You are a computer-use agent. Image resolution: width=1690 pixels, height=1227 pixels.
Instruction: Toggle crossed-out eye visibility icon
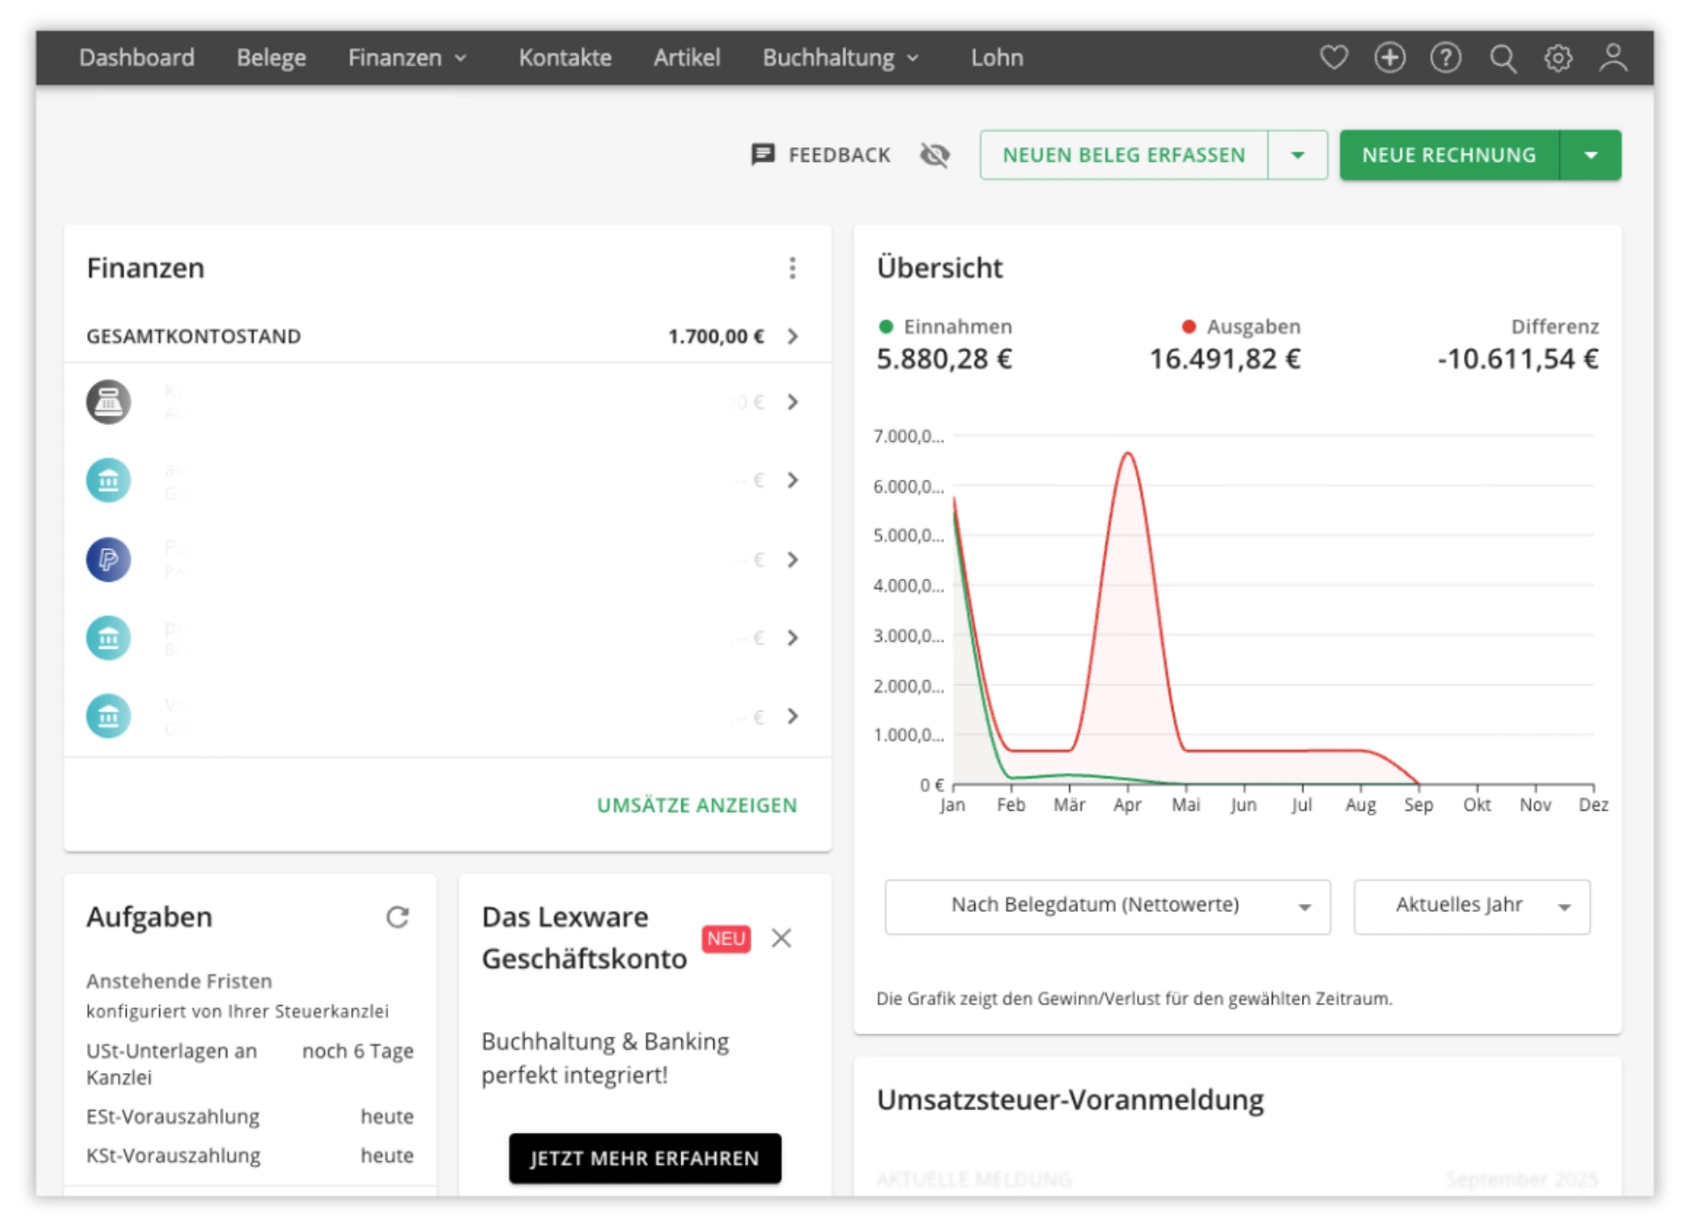(x=934, y=155)
